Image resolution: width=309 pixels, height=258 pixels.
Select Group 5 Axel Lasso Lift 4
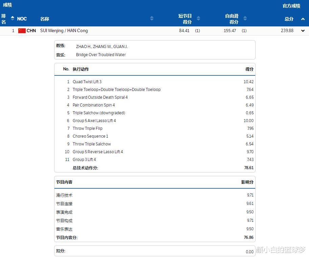tap(155, 121)
